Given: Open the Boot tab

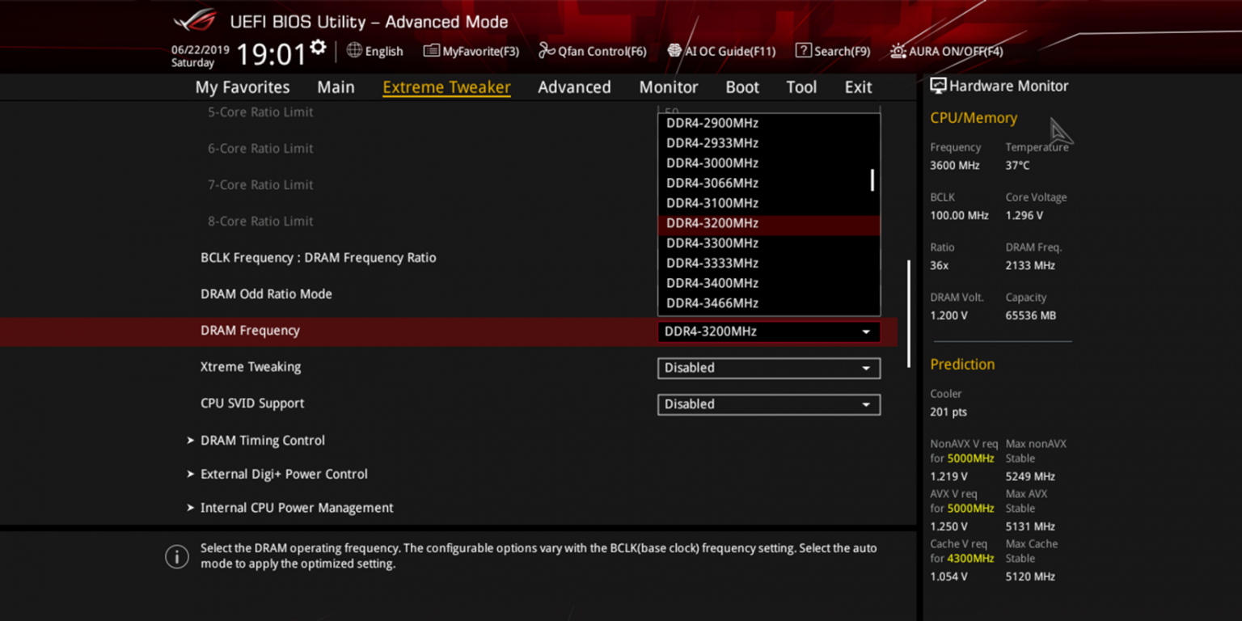Looking at the screenshot, I should (x=742, y=87).
